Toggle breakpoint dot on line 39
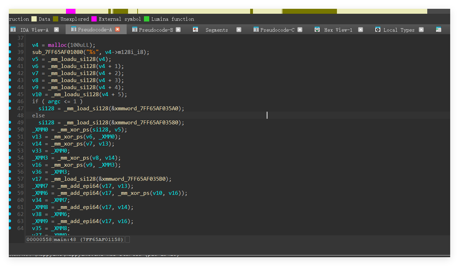The width and height of the screenshot is (459, 266). point(10,52)
